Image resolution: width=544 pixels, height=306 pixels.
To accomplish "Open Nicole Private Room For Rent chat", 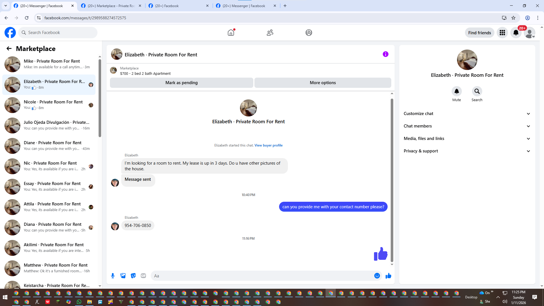I will tap(49, 105).
